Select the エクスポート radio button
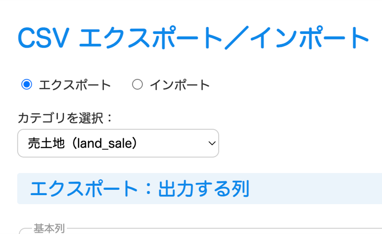 point(26,84)
